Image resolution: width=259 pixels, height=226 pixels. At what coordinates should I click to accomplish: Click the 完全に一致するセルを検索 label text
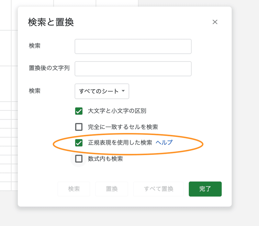pyautogui.click(x=123, y=127)
